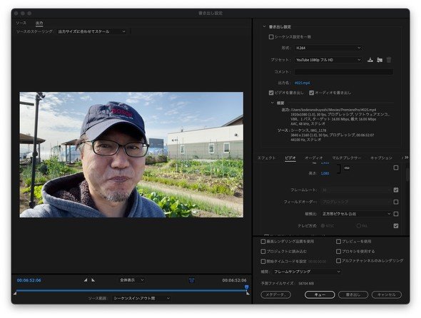This screenshot has width=421, height=318.
Task: Collapse the 概要 section
Action: click(x=272, y=103)
